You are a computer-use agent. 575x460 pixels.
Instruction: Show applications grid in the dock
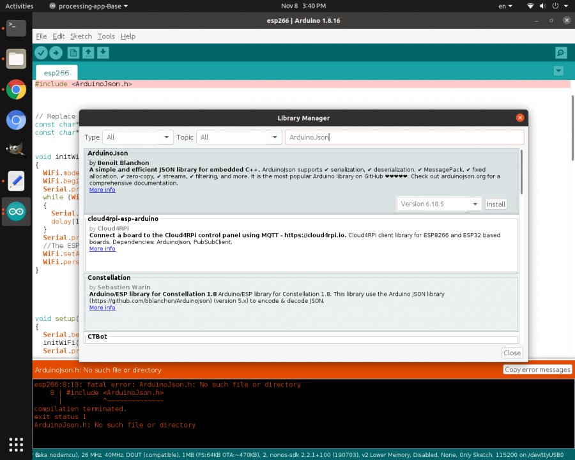pos(16,445)
